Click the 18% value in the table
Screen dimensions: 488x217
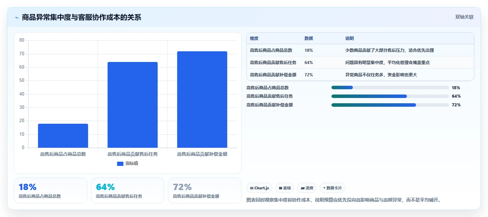pyautogui.click(x=309, y=50)
